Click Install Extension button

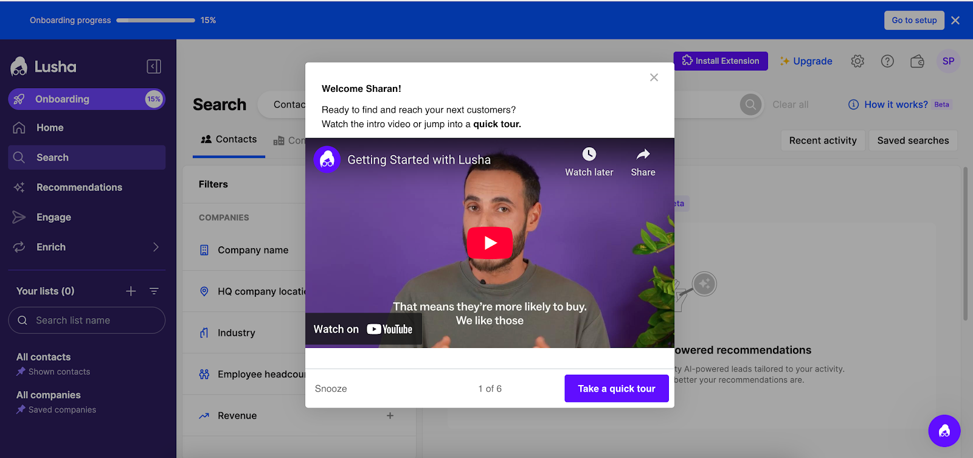pos(721,61)
